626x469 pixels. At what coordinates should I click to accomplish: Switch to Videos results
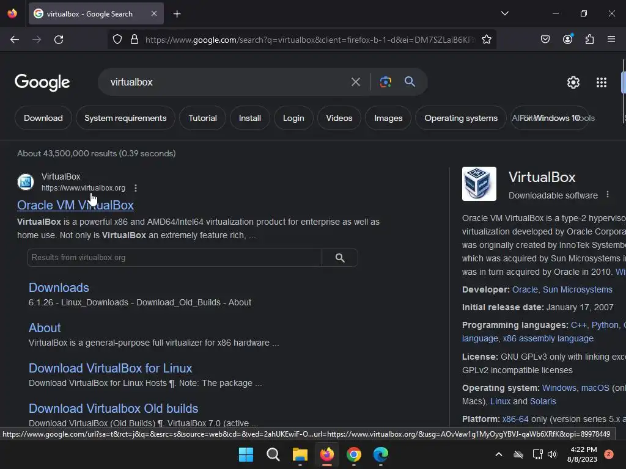point(339,118)
